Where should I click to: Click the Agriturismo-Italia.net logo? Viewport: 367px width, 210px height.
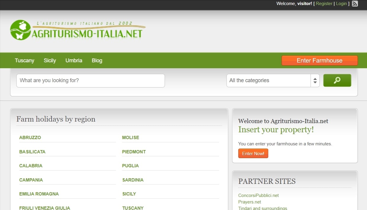(78, 30)
